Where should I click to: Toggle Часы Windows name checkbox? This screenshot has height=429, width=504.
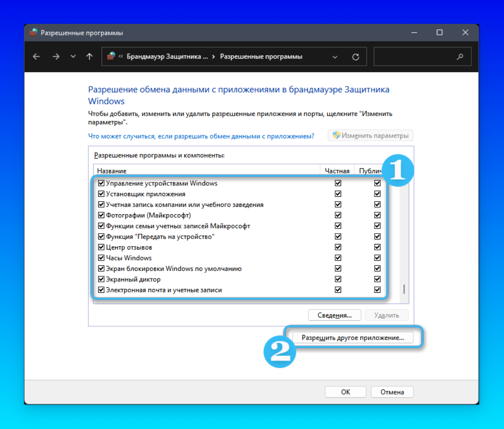coord(101,258)
